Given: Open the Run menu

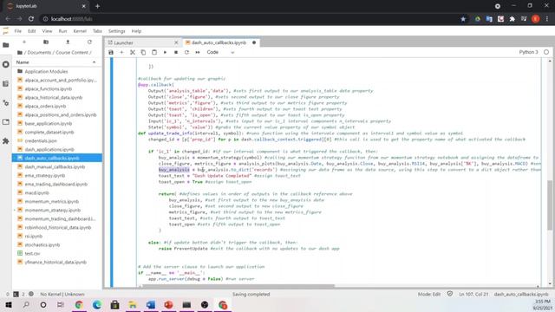Looking at the screenshot, I should click(62, 31).
